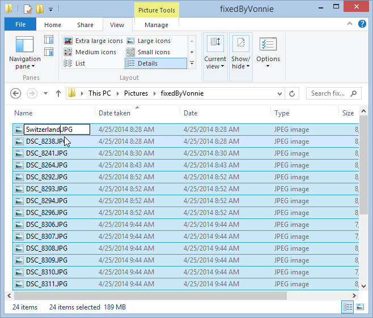This screenshot has width=373, height=318.
Task: Click fixedByVonnie in address bar
Action: coord(182,93)
